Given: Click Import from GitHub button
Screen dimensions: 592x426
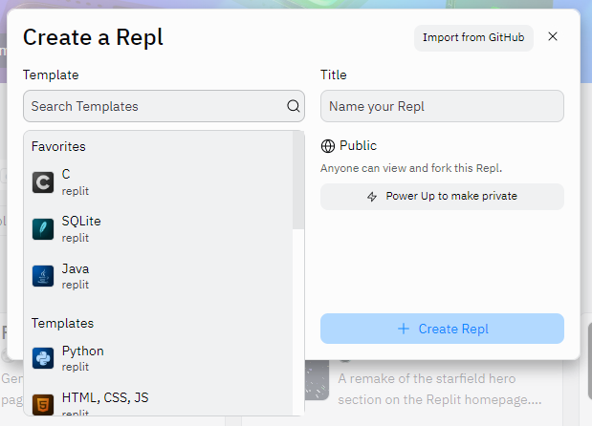Looking at the screenshot, I should click(x=473, y=37).
